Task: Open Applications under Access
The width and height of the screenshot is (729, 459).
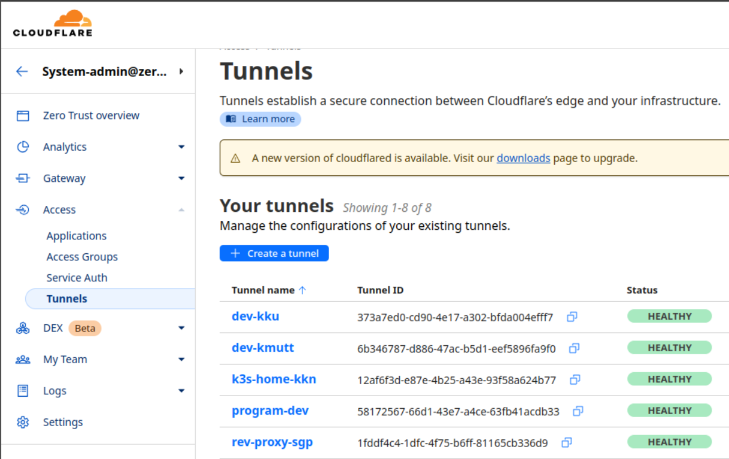Action: click(77, 236)
